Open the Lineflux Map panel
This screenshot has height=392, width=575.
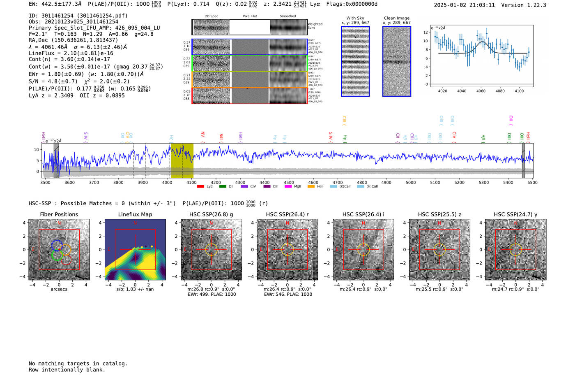pyautogui.click(x=135, y=250)
